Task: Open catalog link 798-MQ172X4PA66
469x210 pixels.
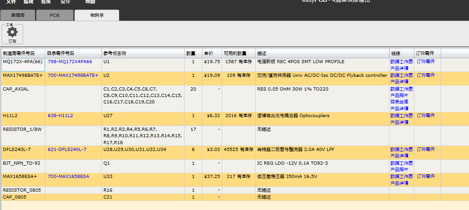Action: pos(70,62)
